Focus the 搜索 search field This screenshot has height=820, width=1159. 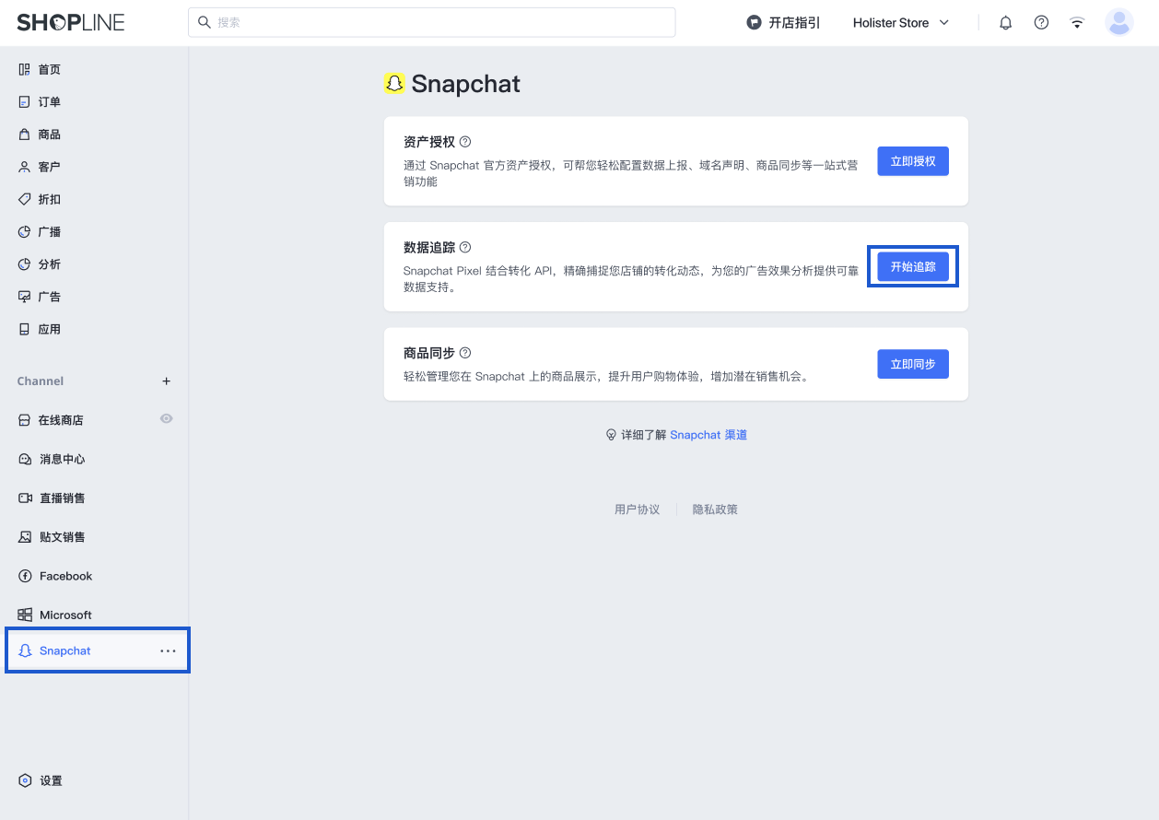pos(431,22)
